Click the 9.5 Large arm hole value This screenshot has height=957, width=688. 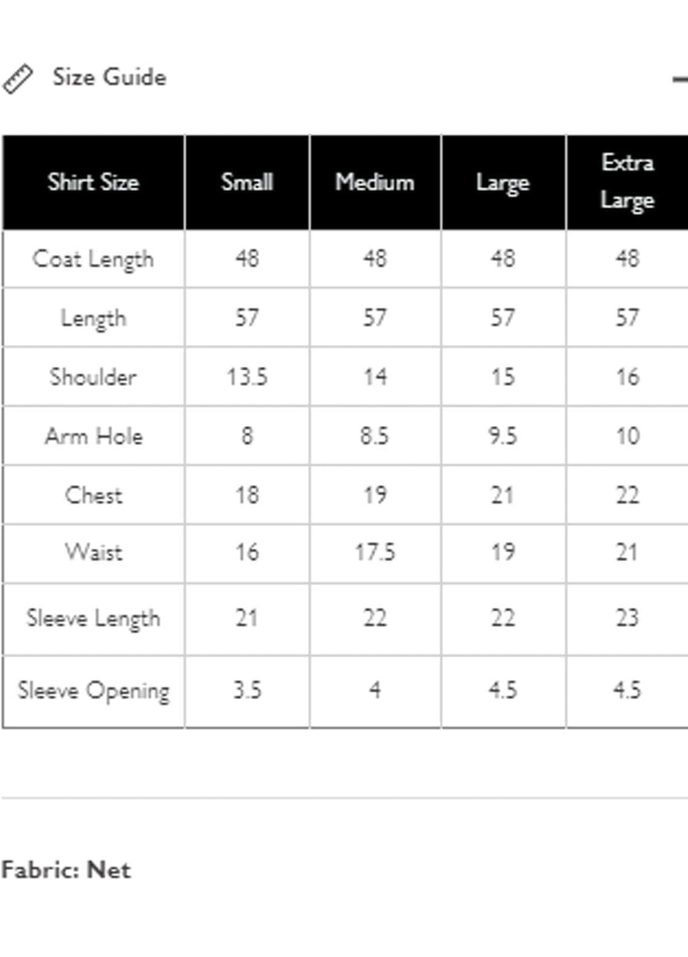tap(503, 436)
